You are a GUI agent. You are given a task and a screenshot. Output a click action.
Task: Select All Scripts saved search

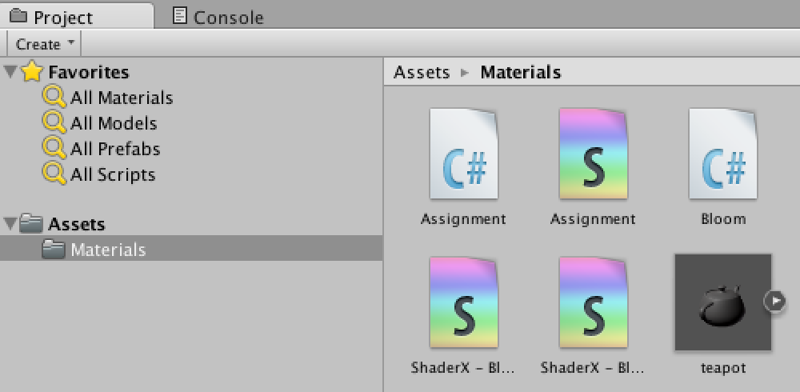click(112, 174)
